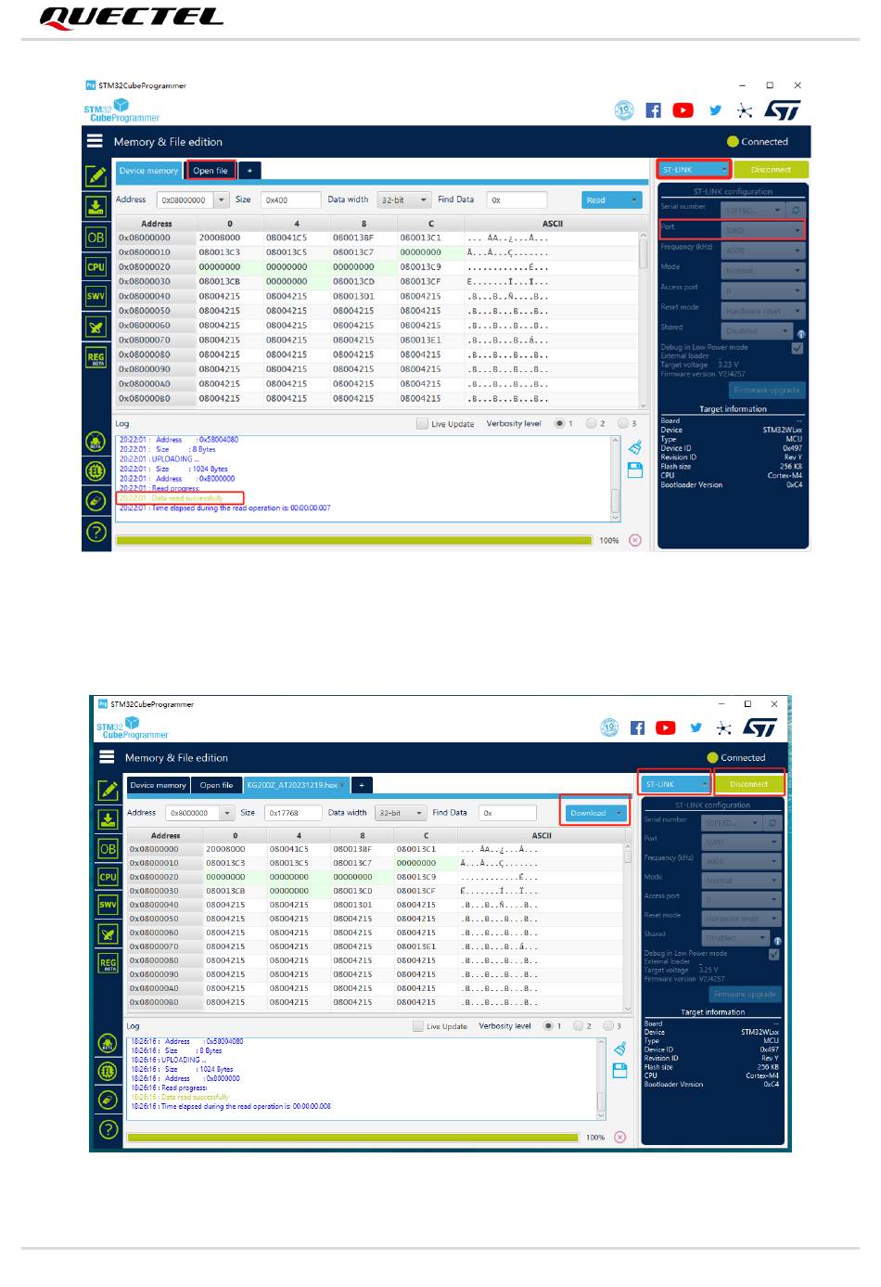Open the REG registers icon in upper window

point(96,357)
